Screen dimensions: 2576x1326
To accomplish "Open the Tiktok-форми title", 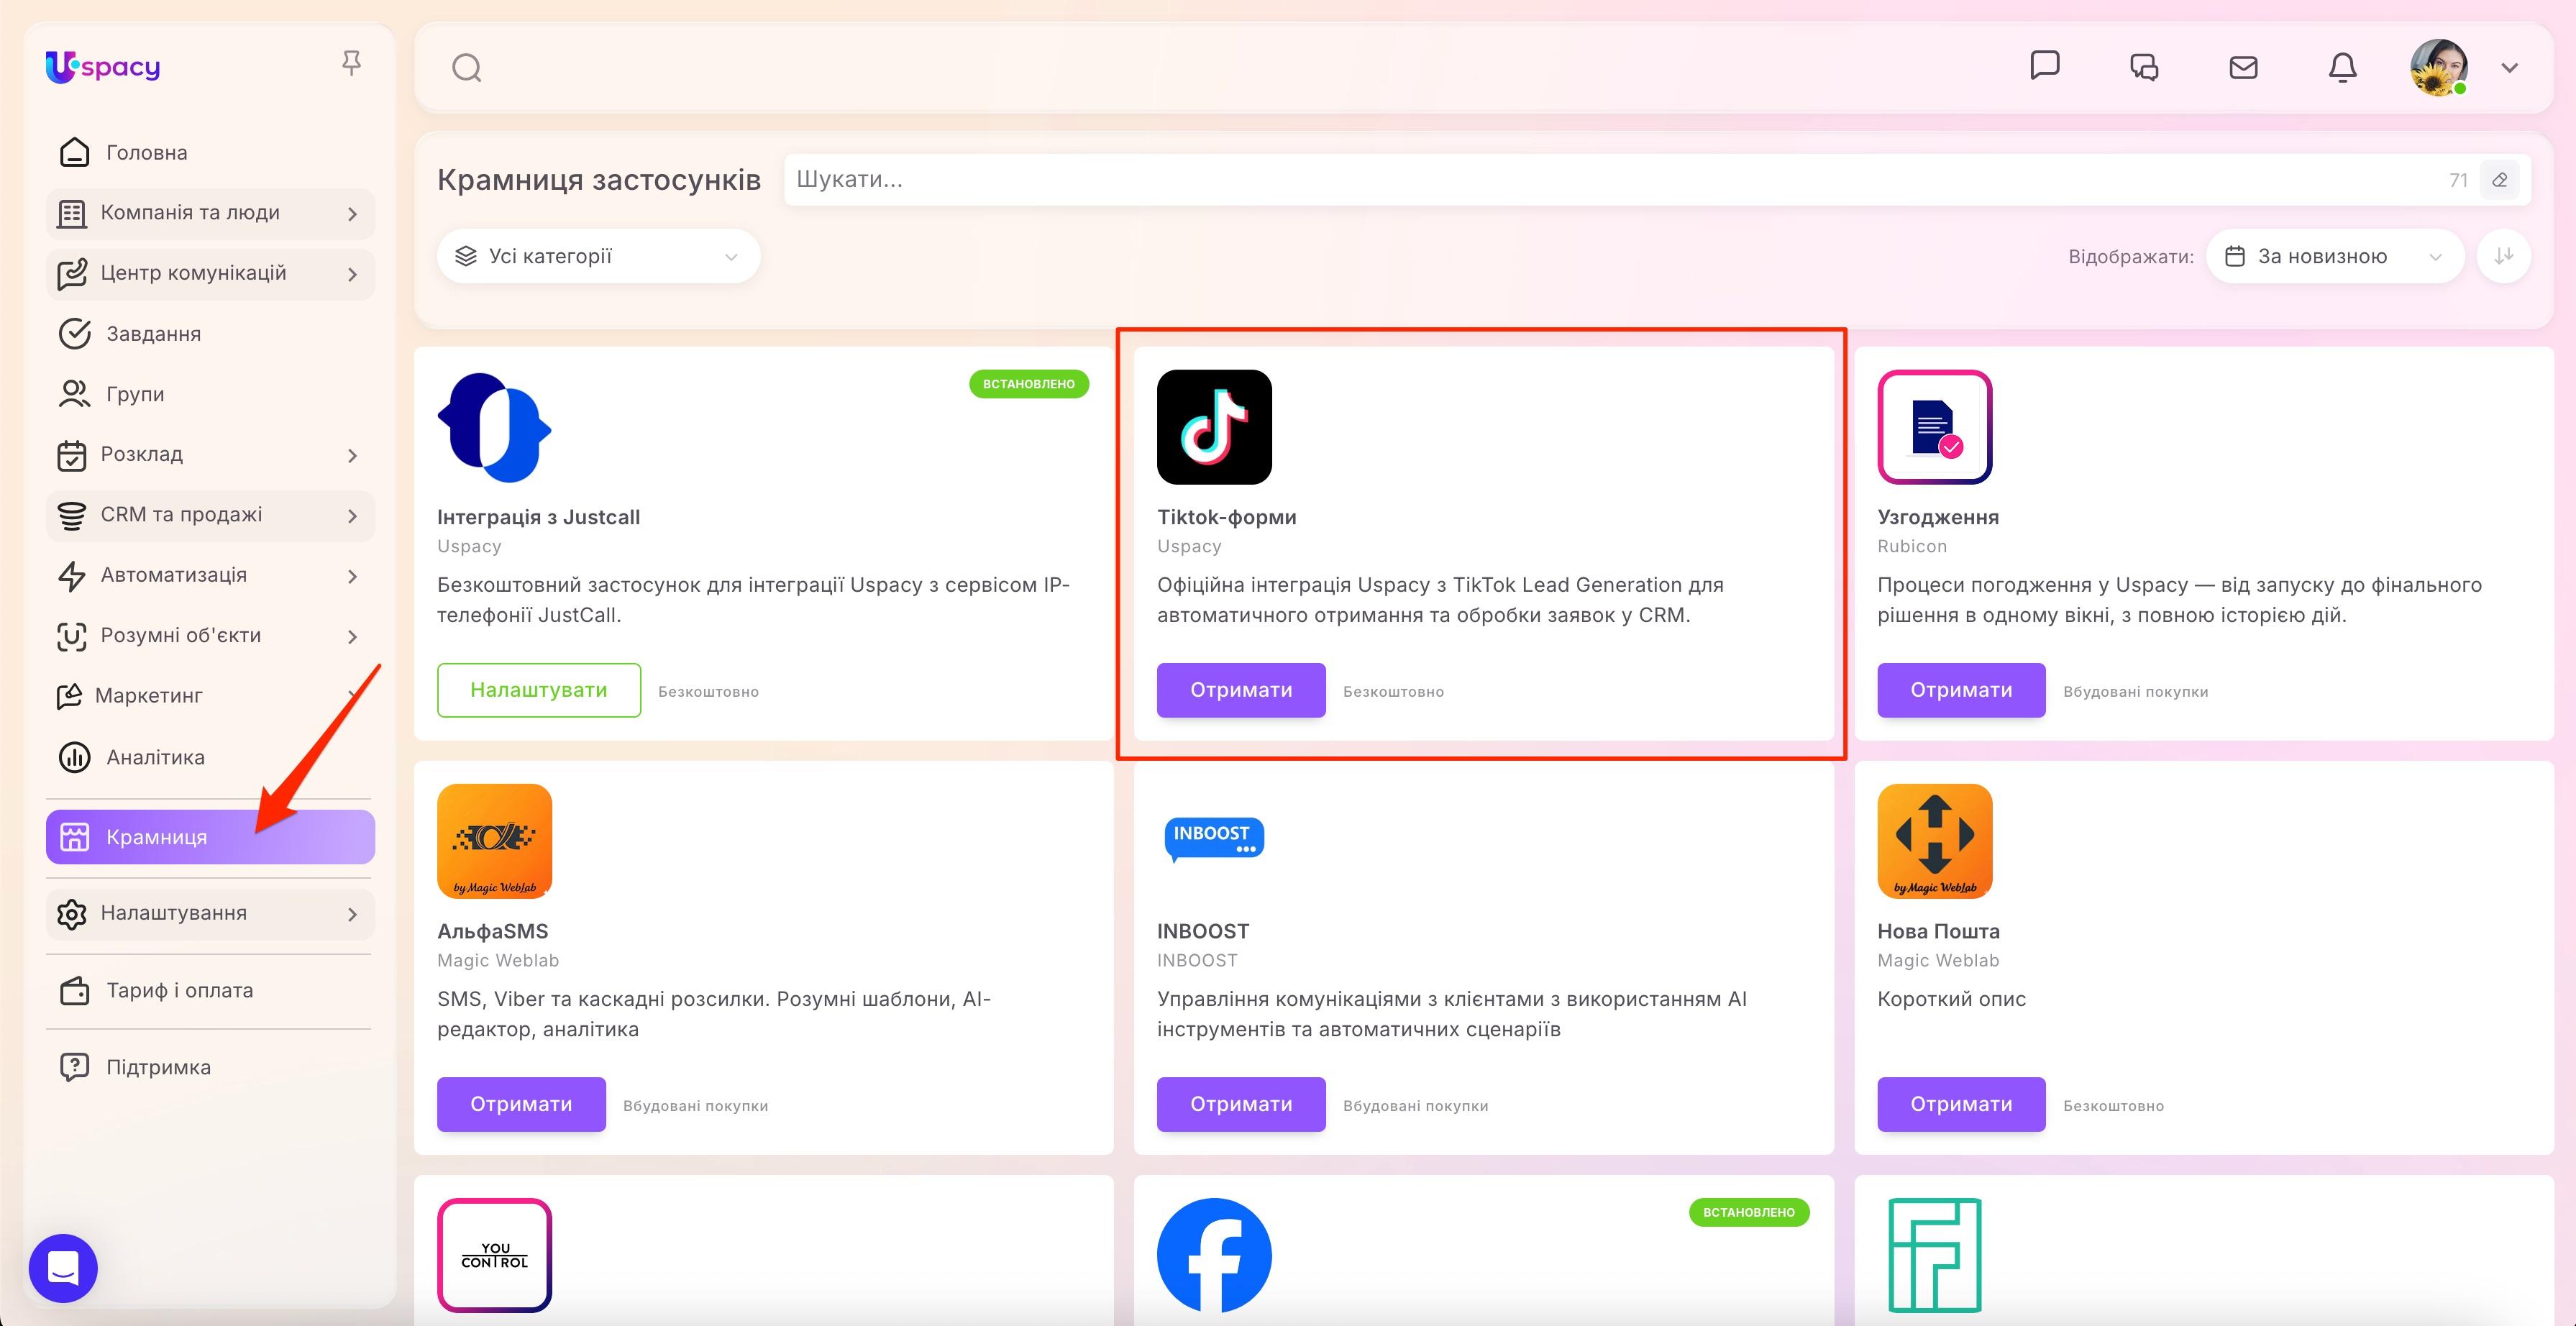I will click(1227, 517).
